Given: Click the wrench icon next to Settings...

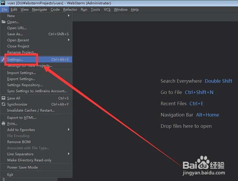Looking at the screenshot, I should pos(3,60).
